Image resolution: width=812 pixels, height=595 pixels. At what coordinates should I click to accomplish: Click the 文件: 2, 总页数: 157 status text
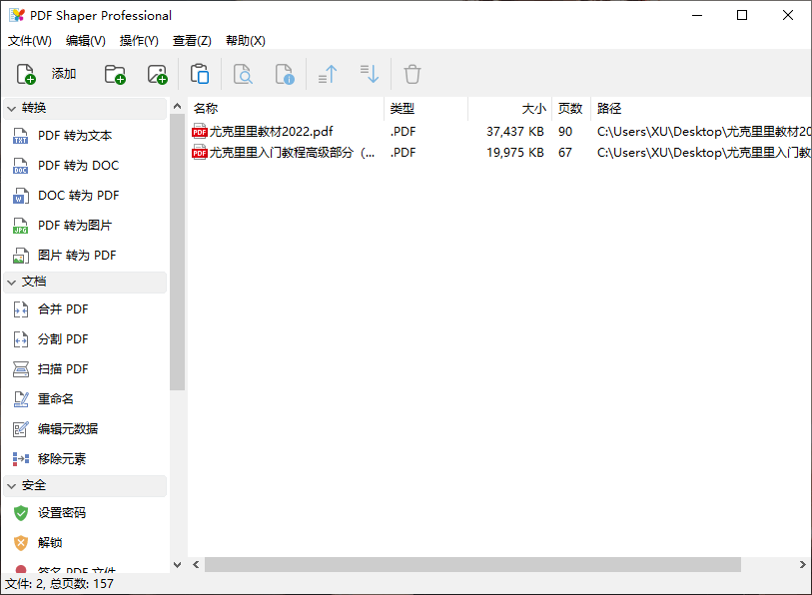59,584
